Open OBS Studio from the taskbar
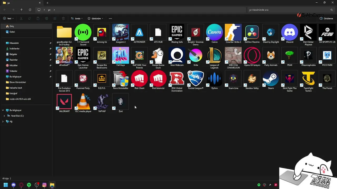 click(37, 185)
